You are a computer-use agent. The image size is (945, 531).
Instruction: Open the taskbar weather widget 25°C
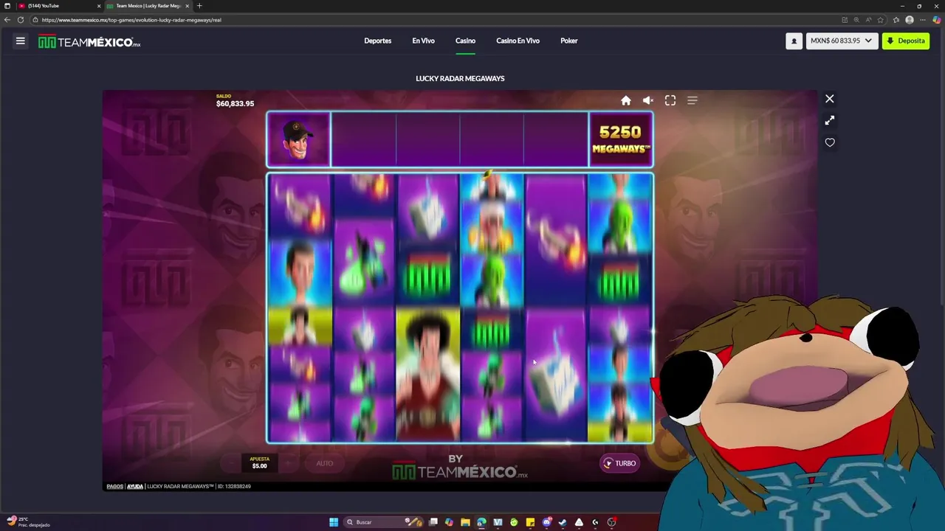tap(28, 521)
